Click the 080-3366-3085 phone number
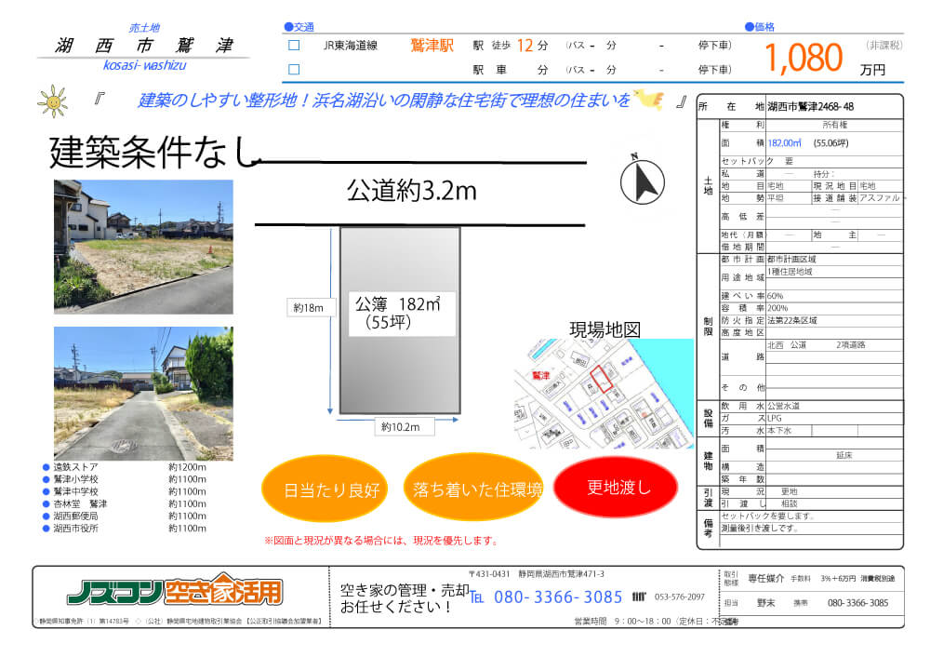930x657 pixels. (557, 597)
